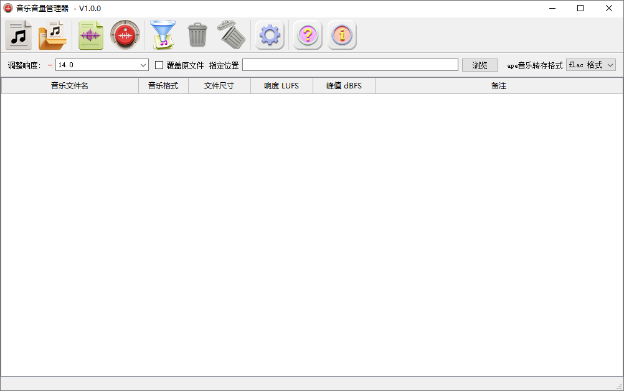Minimize the 音乐音量管理器 window
The height and width of the screenshot is (391, 624).
coord(552,8)
